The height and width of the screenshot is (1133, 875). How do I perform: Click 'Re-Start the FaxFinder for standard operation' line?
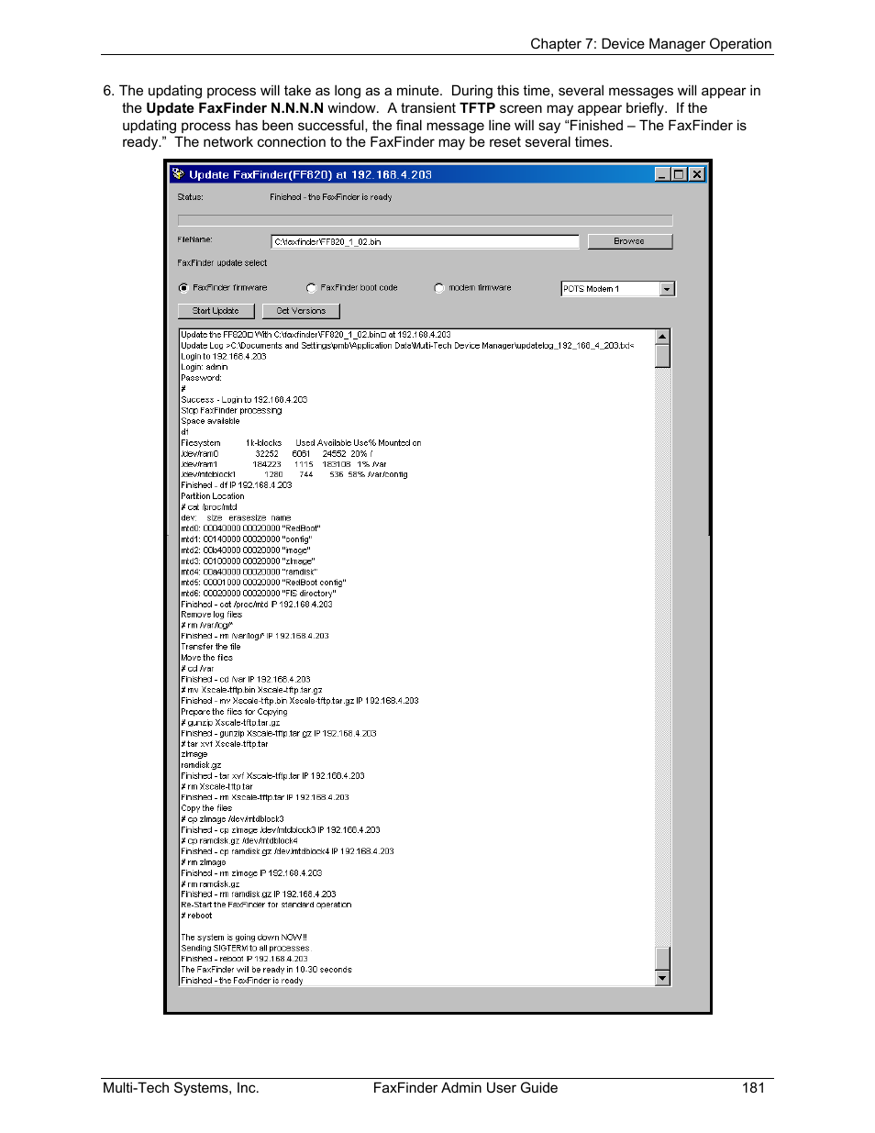pyautogui.click(x=266, y=905)
